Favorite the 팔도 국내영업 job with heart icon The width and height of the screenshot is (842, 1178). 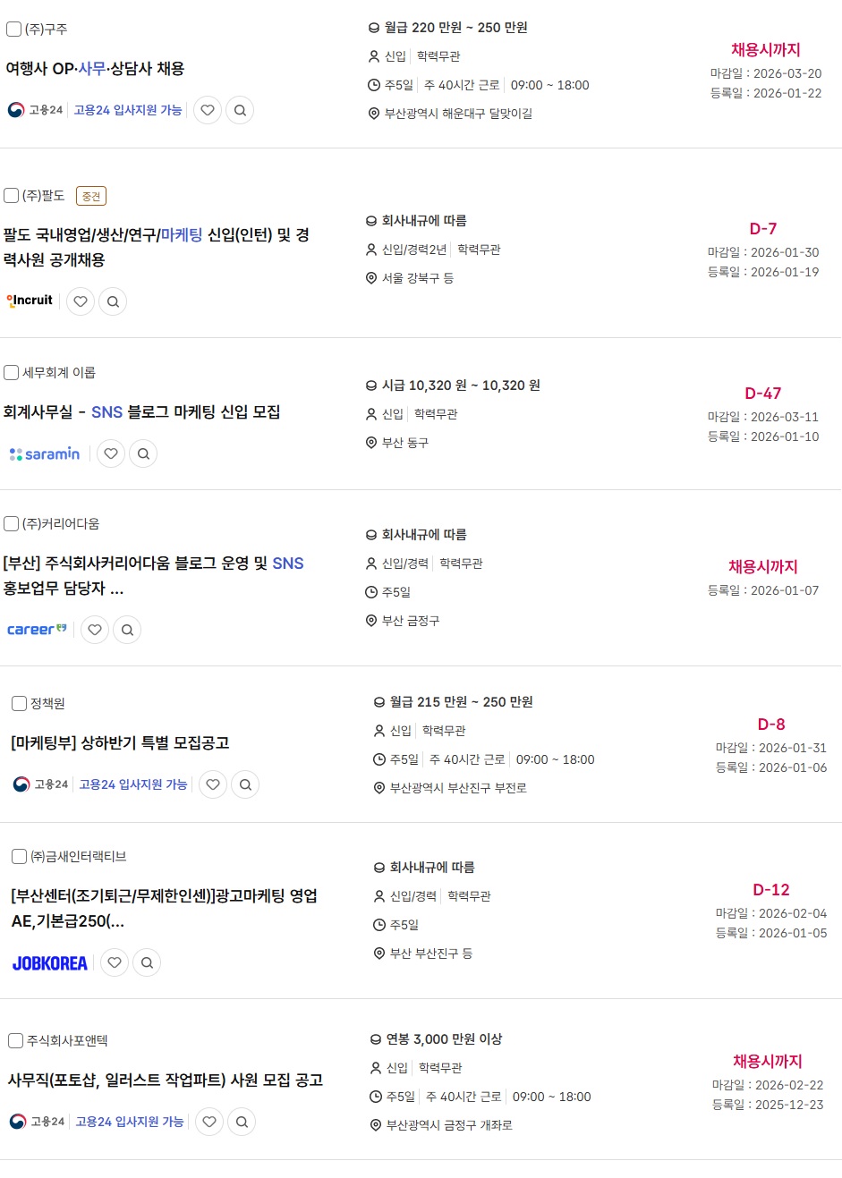point(81,301)
